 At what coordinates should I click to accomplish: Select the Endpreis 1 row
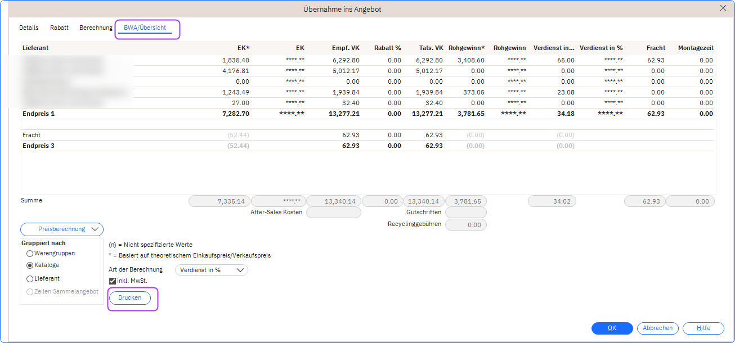[x=38, y=114]
